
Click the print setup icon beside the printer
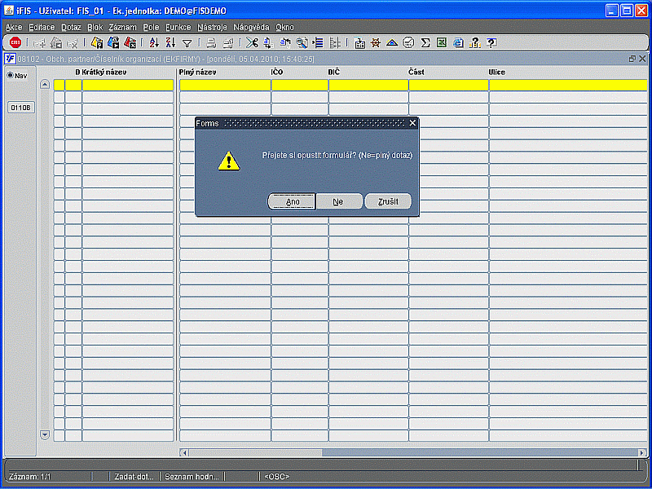pos(227,42)
